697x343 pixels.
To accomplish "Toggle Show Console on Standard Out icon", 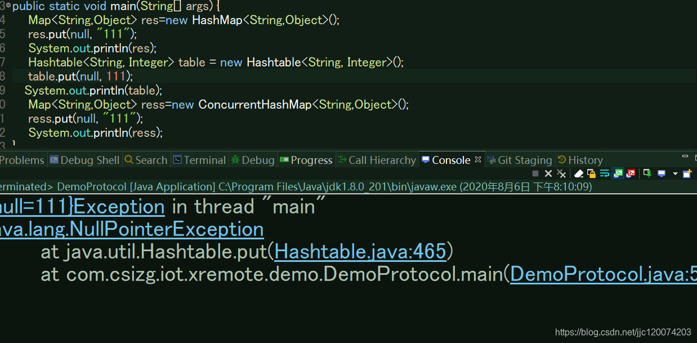I will [618, 173].
